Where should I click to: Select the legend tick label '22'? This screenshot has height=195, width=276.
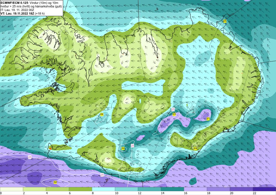pos(254,193)
